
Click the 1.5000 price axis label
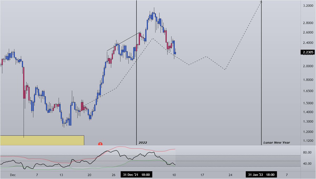click(x=308, y=103)
